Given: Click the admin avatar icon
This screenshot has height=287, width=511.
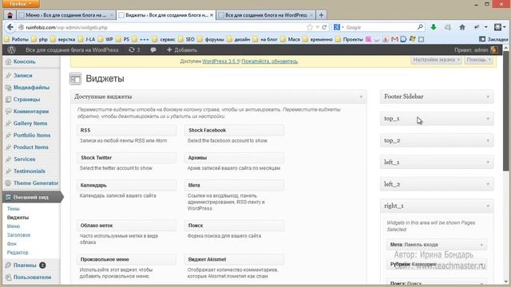Looking at the screenshot, I should (x=494, y=49).
